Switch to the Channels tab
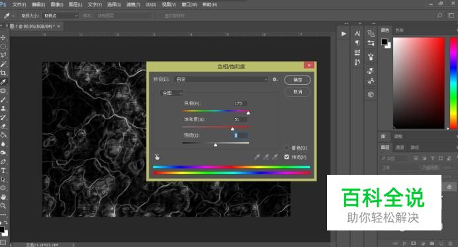458x247 pixels. click(400, 147)
